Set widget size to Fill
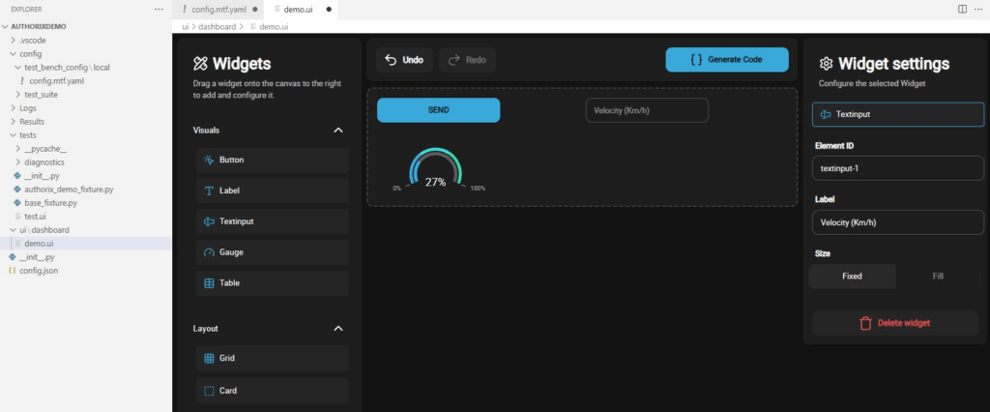 pyautogui.click(x=937, y=277)
